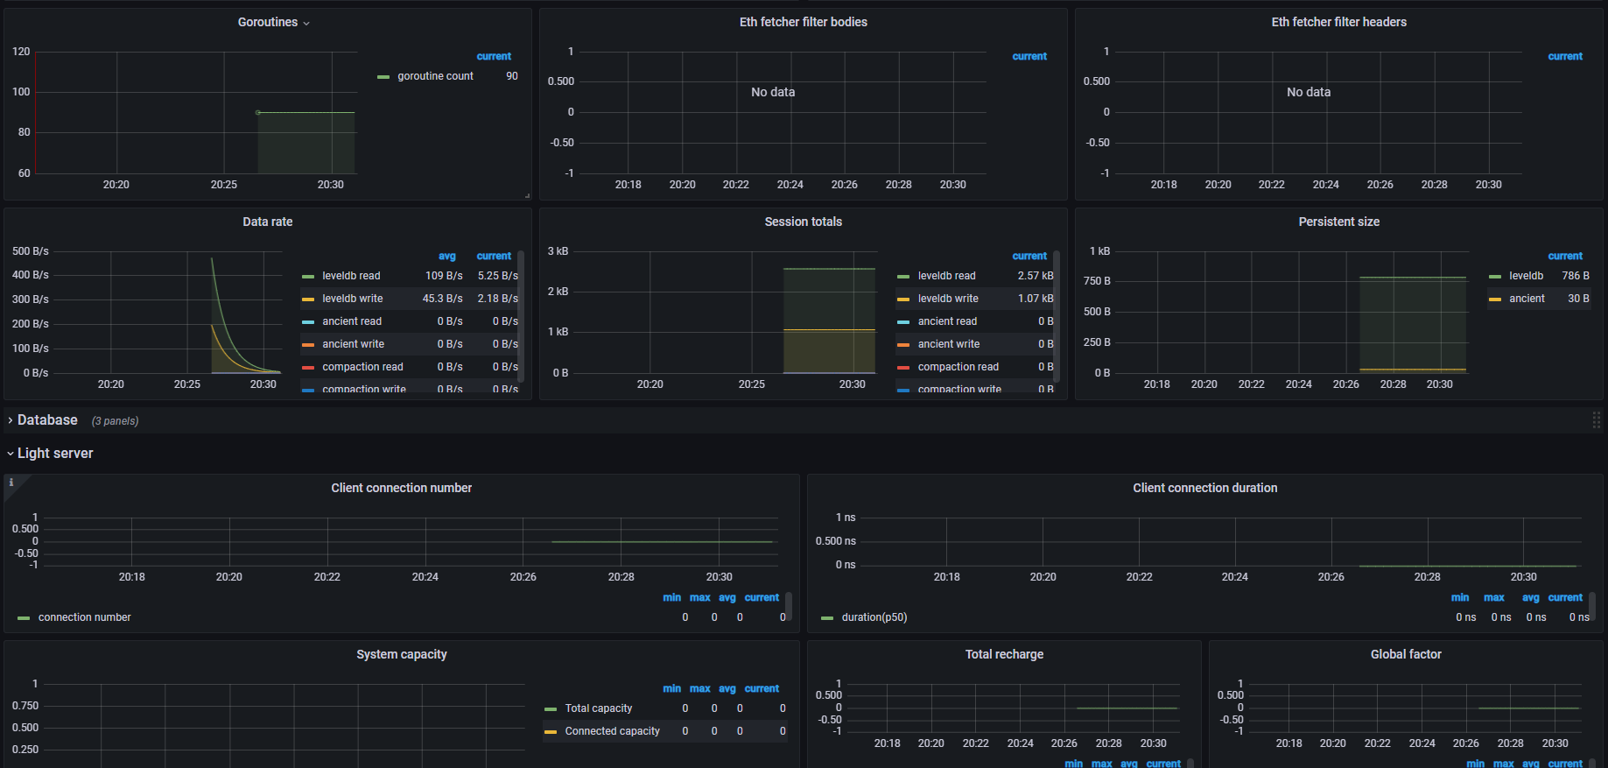Toggle ancient series in Persistent size legend
Viewport: 1608px width, 768px height.
[1527, 299]
